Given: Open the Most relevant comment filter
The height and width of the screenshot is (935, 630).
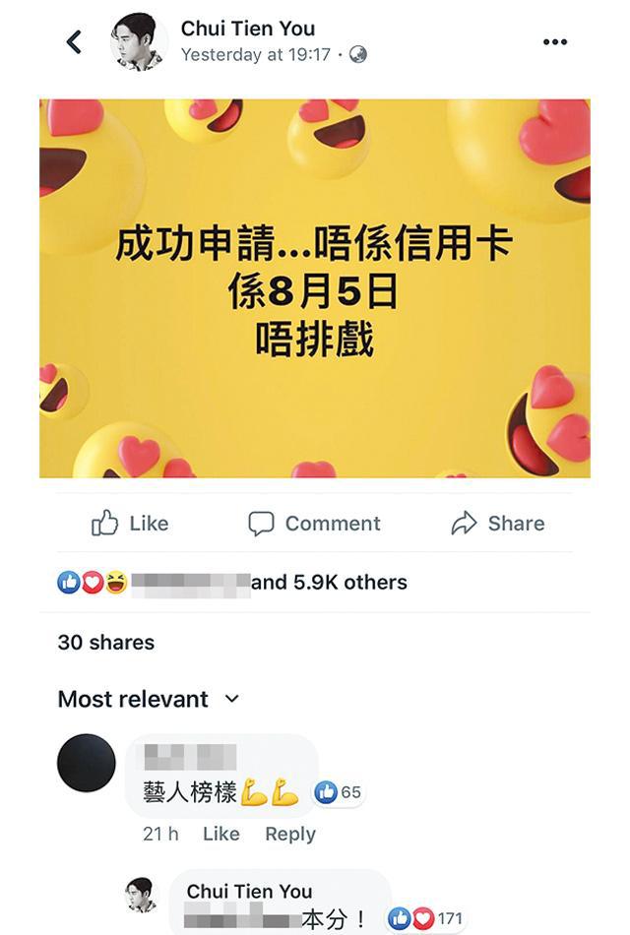Looking at the screenshot, I should [x=149, y=699].
